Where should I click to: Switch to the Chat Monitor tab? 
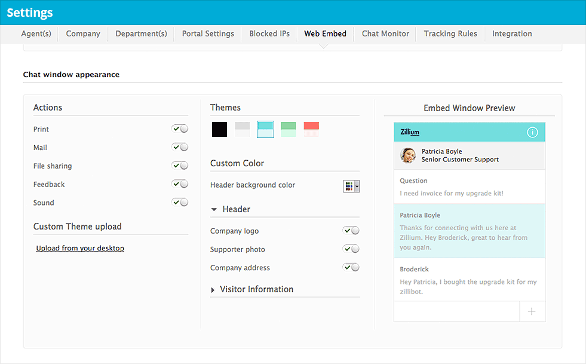click(x=385, y=34)
